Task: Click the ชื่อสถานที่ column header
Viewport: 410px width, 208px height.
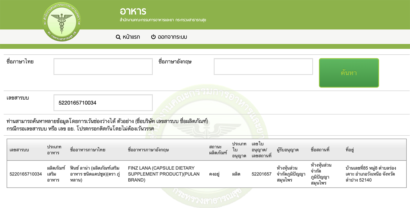Action: pos(320,150)
